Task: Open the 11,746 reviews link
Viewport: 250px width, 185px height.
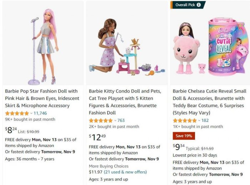Action: pyautogui.click(x=40, y=113)
